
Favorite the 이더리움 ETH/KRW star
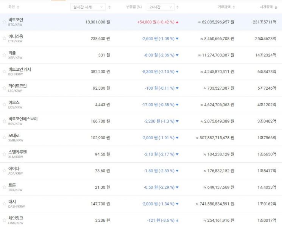[4, 39]
